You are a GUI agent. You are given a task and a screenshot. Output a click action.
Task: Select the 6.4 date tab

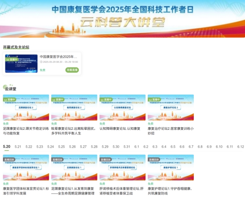click(x=164, y=147)
